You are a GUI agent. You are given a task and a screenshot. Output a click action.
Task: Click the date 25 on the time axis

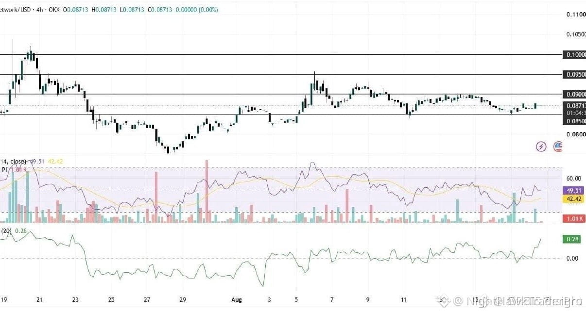(111, 299)
